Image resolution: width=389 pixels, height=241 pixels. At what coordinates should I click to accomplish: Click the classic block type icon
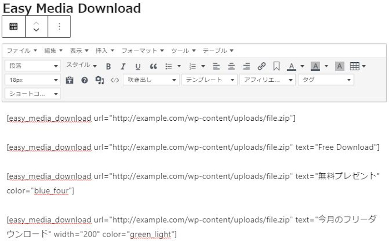(13, 26)
